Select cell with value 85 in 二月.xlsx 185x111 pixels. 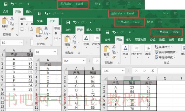pyautogui.click(x=93, y=107)
